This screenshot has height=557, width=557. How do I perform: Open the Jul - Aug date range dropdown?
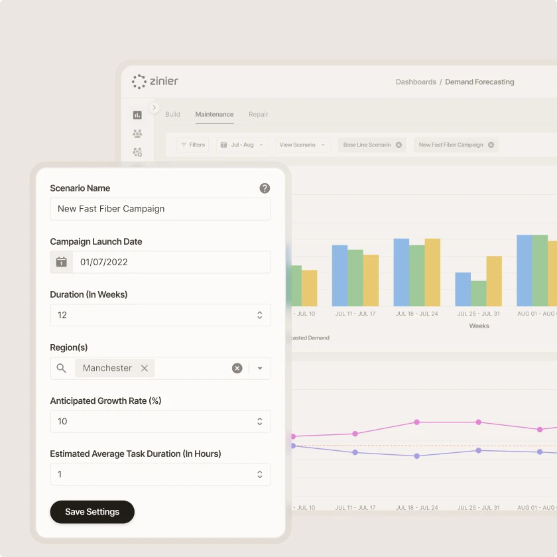[x=242, y=145]
